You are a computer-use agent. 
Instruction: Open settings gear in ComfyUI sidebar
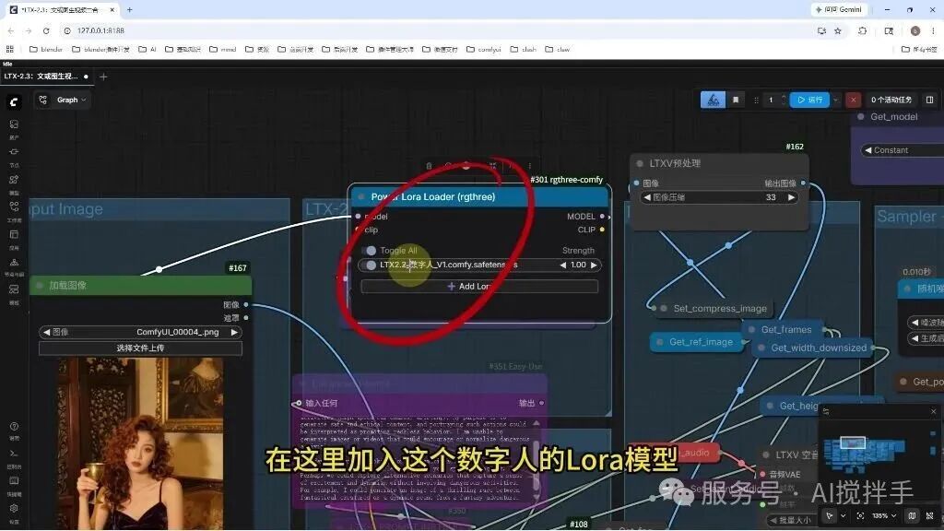click(14, 508)
